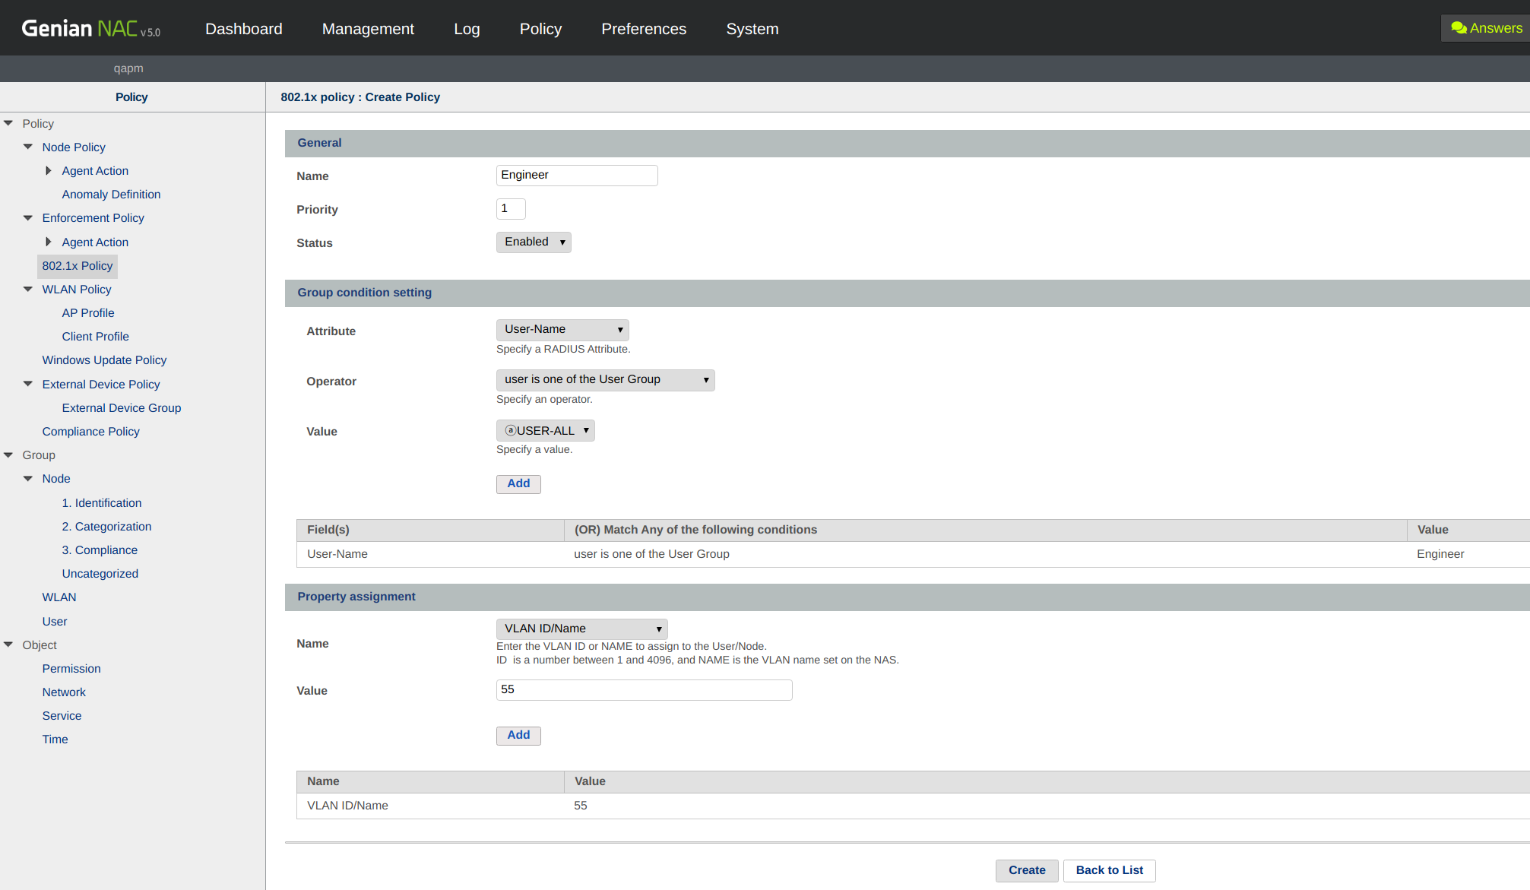
Task: Open the Attribute User-Name dropdown
Action: pyautogui.click(x=562, y=329)
